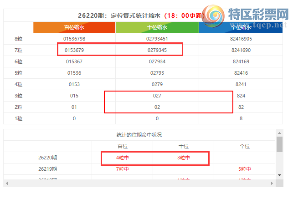Select the 2粒 row label

pos(19,107)
